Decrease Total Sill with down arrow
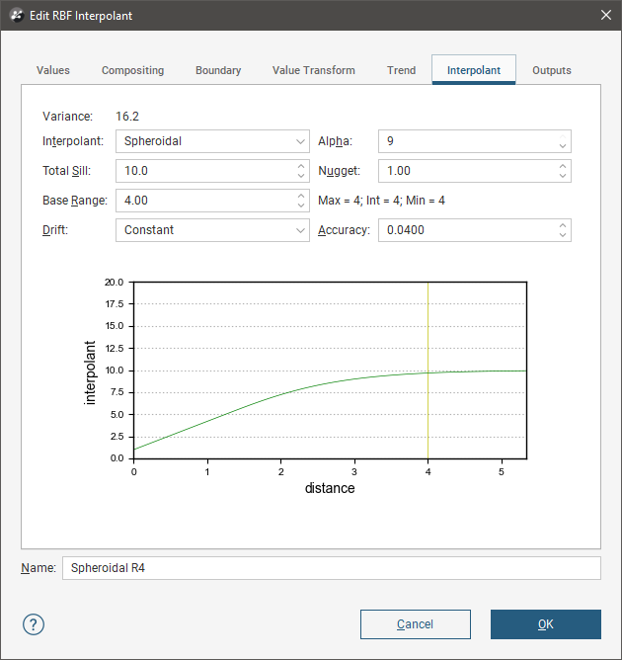The image size is (622, 660). pyautogui.click(x=301, y=176)
